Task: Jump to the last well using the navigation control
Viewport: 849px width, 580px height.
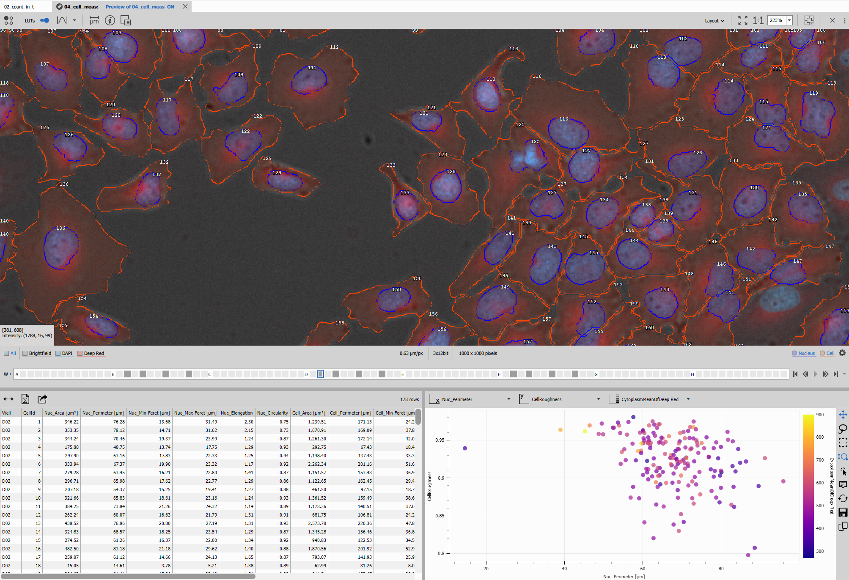Action: click(836, 374)
